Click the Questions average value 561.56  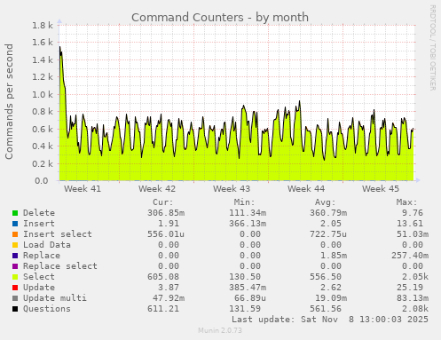[326, 309]
